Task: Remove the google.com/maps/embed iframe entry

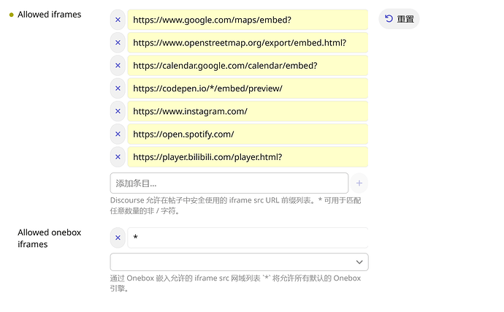Action: [118, 20]
